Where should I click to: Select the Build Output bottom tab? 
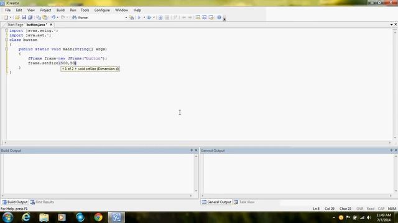15,202
